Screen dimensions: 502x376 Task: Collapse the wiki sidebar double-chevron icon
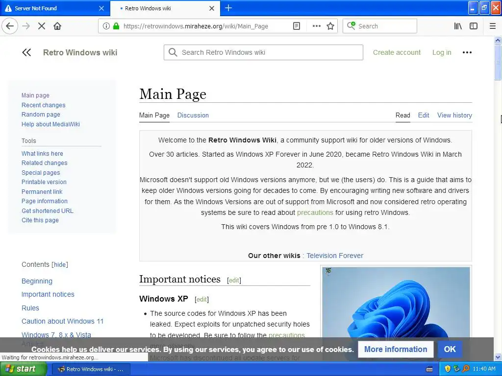(x=26, y=52)
